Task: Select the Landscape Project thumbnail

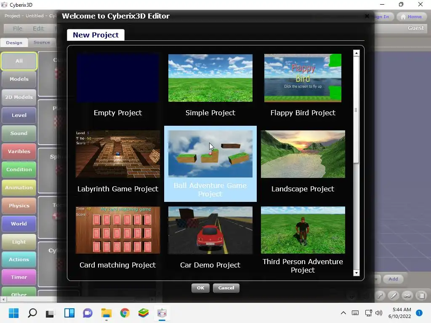Action: (x=303, y=154)
